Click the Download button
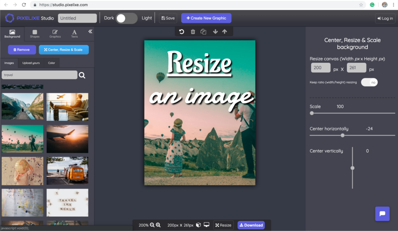This screenshot has width=398, height=231. point(251,225)
